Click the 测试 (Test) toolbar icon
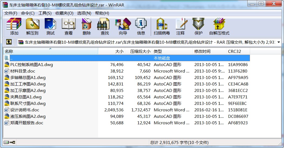Image resolution: width=284 pixels, height=148 pixels. click(50, 24)
